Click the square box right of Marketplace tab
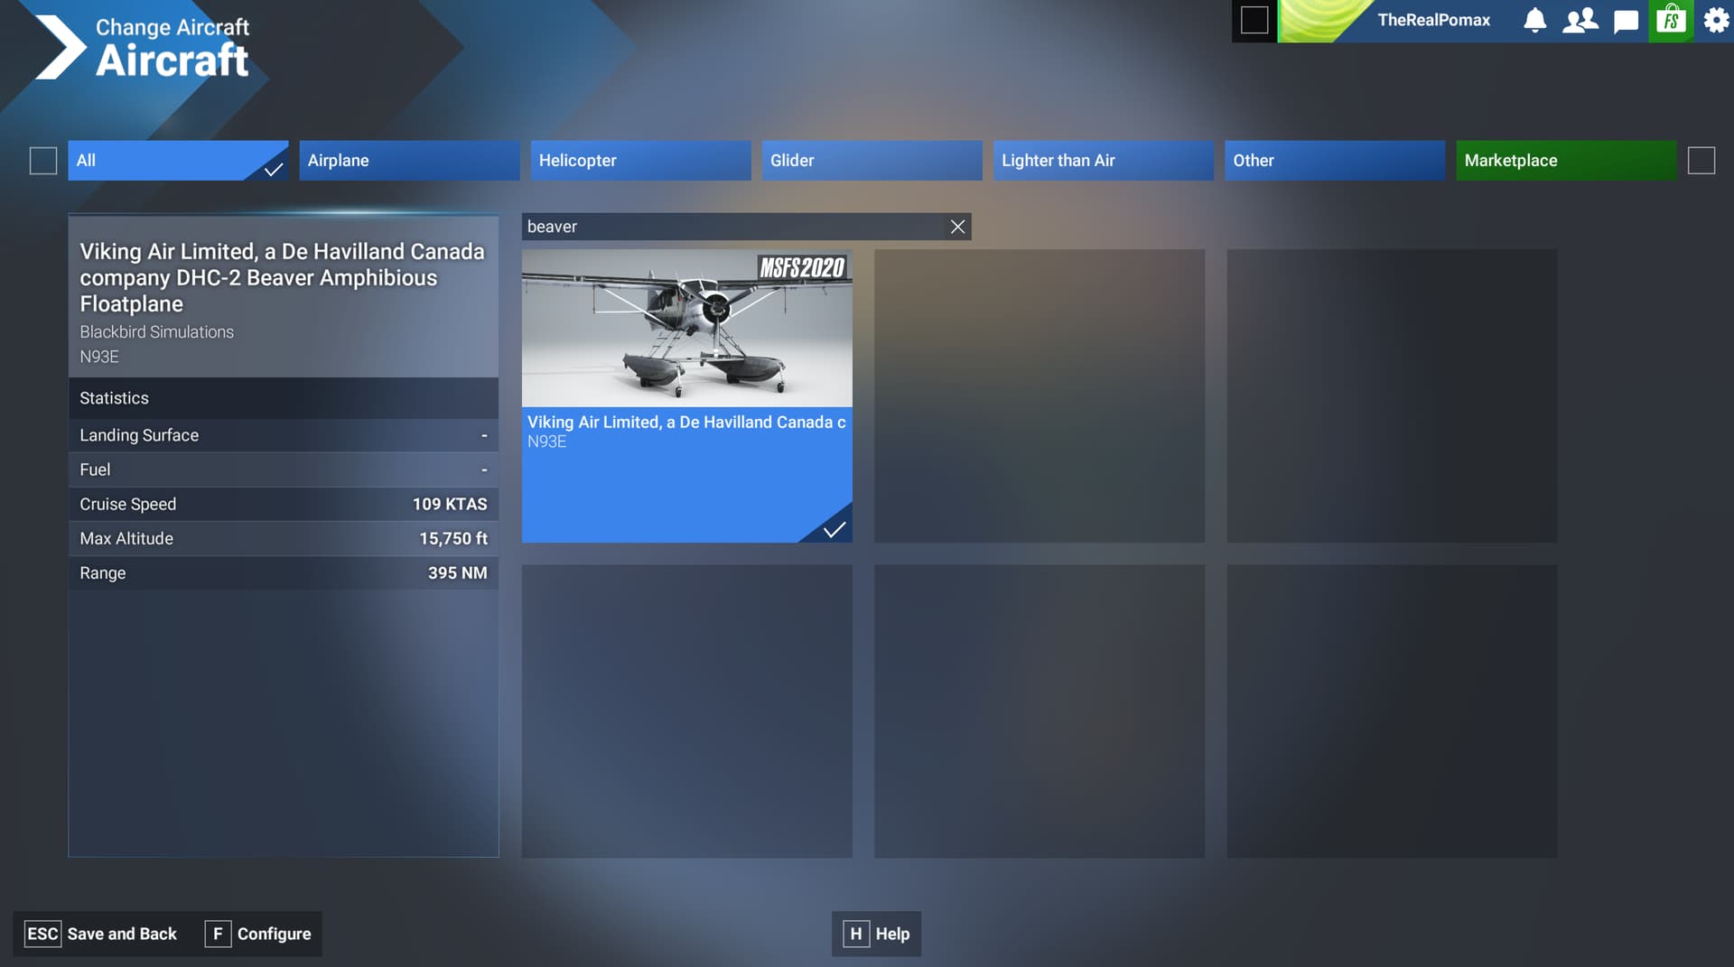 pos(1701,161)
